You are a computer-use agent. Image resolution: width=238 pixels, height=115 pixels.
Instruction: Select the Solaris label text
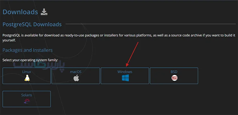point(26,95)
